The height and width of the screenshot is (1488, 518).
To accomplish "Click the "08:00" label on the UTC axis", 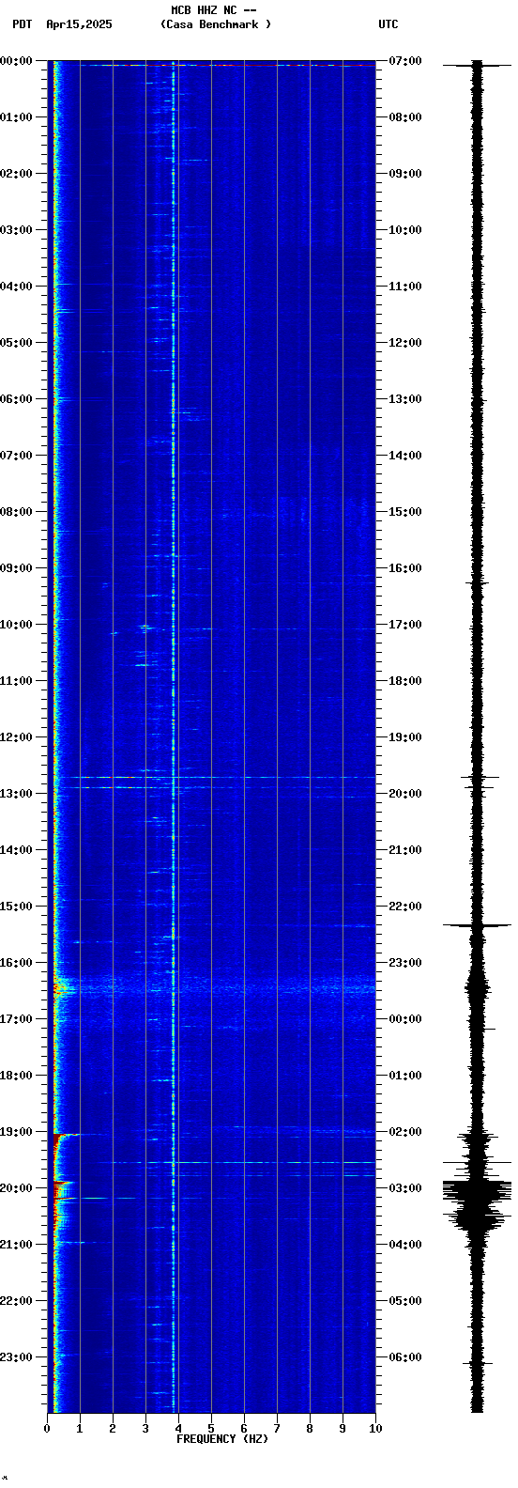I will pyautogui.click(x=405, y=117).
